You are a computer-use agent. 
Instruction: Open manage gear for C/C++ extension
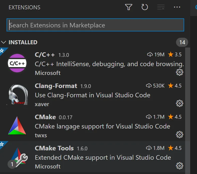[180, 72]
